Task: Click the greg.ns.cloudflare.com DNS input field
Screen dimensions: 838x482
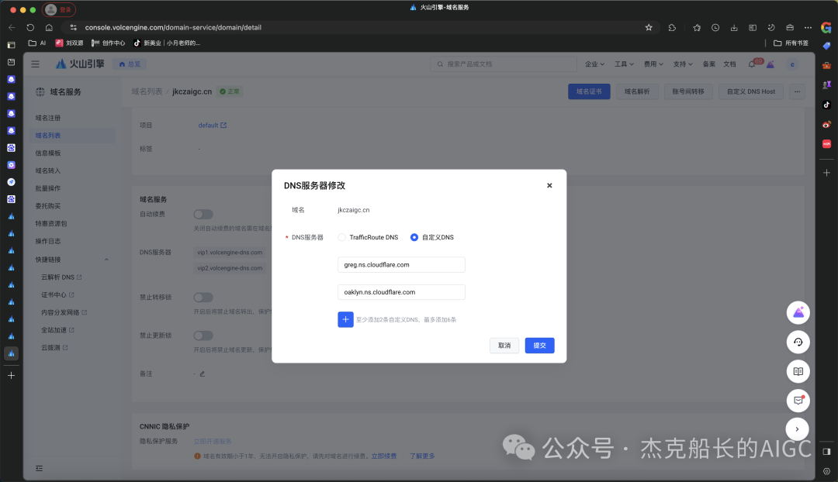Action: (x=401, y=265)
